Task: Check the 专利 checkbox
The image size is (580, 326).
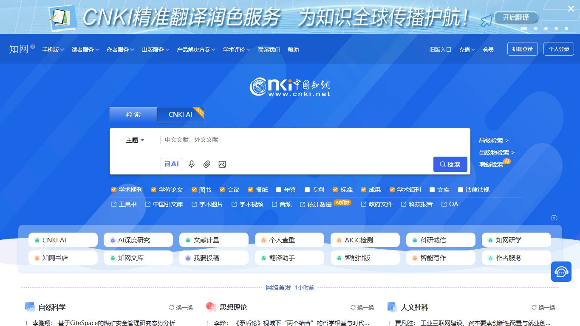Action: pyautogui.click(x=307, y=190)
